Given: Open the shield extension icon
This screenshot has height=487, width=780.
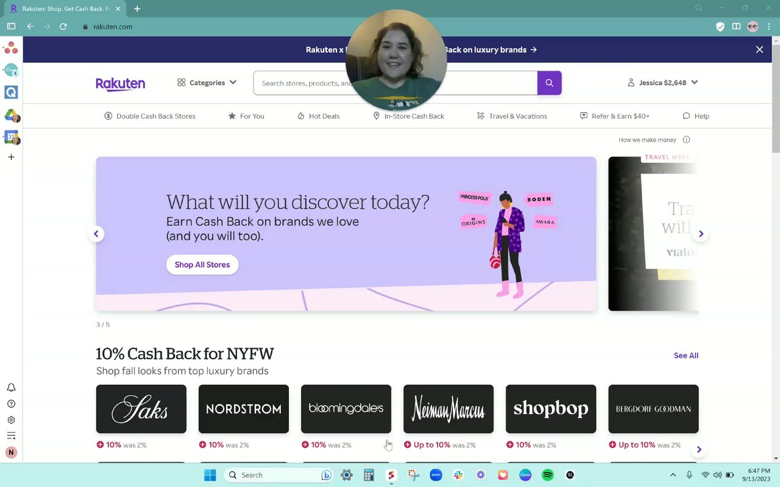Looking at the screenshot, I should [720, 26].
